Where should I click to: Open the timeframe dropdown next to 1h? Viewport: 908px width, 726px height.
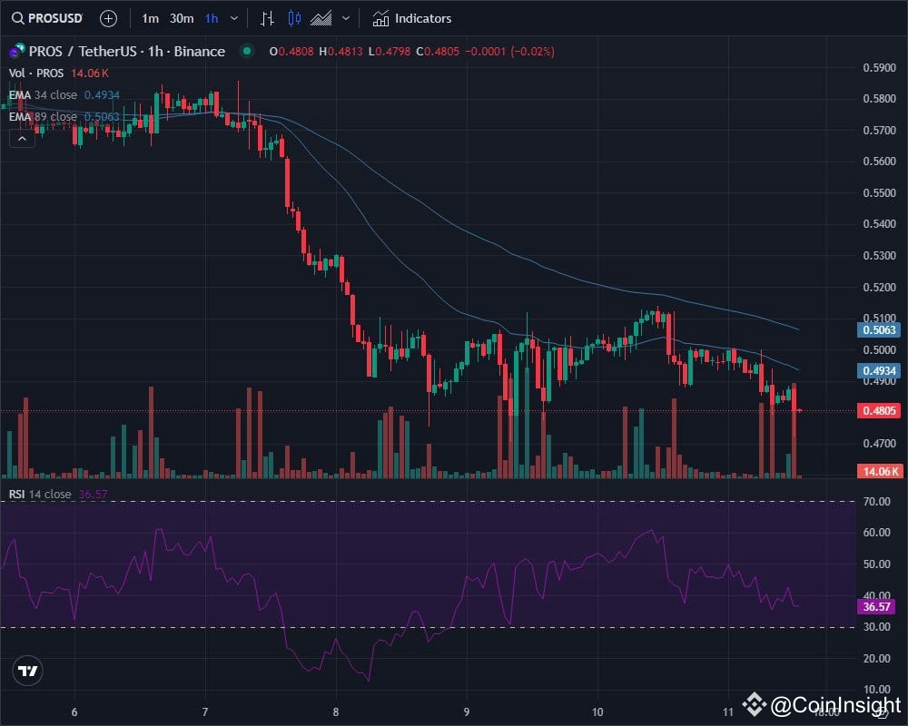point(233,18)
